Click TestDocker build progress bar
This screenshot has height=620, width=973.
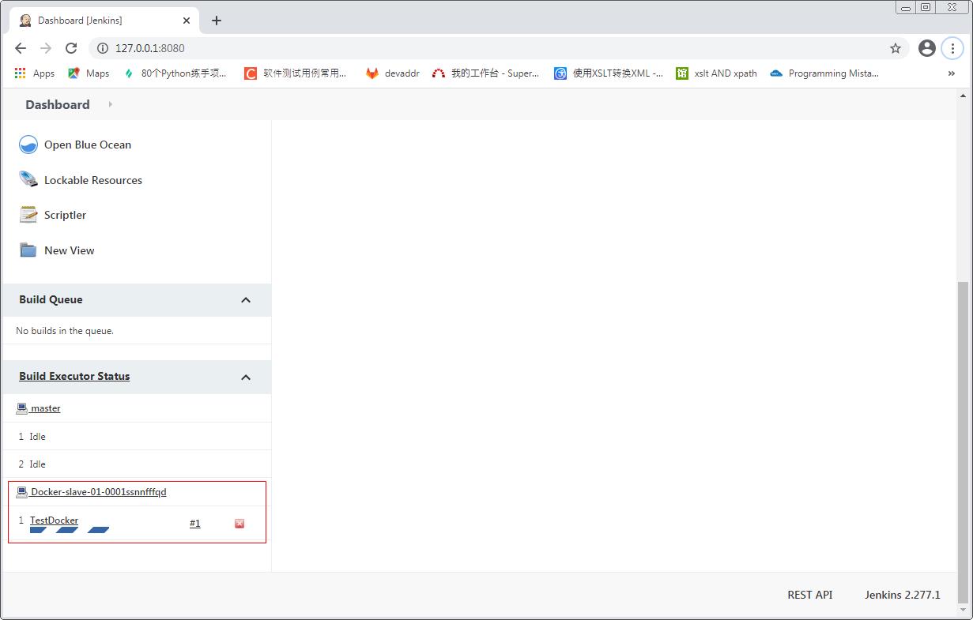(70, 530)
